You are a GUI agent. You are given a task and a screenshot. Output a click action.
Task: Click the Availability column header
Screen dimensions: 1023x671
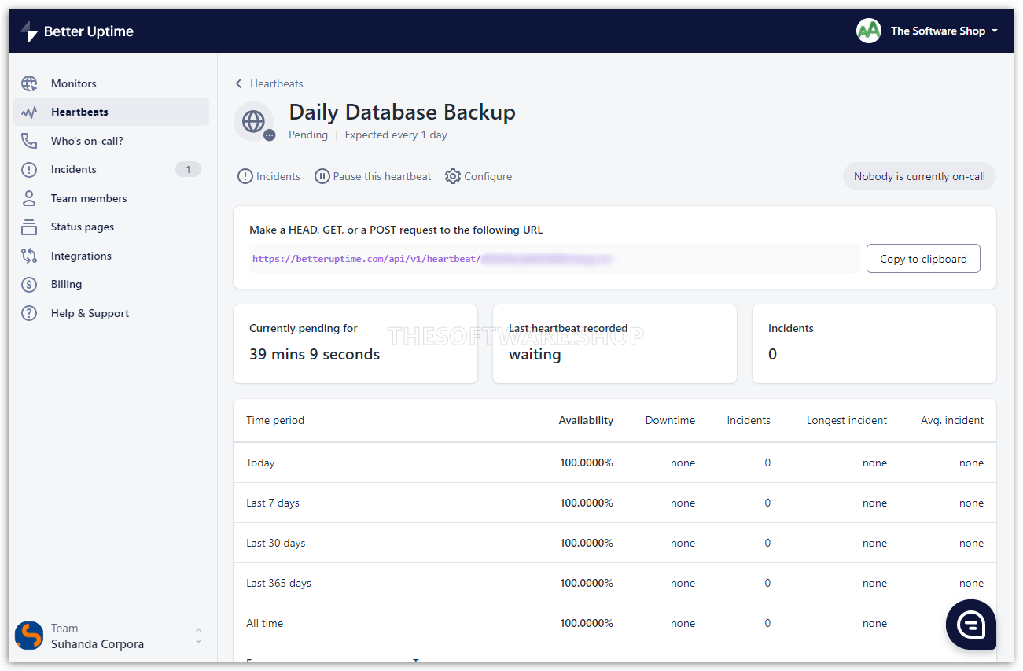586,420
